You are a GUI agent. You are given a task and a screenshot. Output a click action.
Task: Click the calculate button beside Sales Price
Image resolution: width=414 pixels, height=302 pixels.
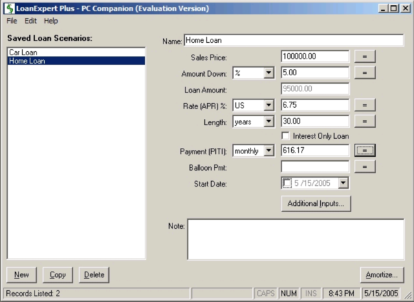pyautogui.click(x=365, y=57)
